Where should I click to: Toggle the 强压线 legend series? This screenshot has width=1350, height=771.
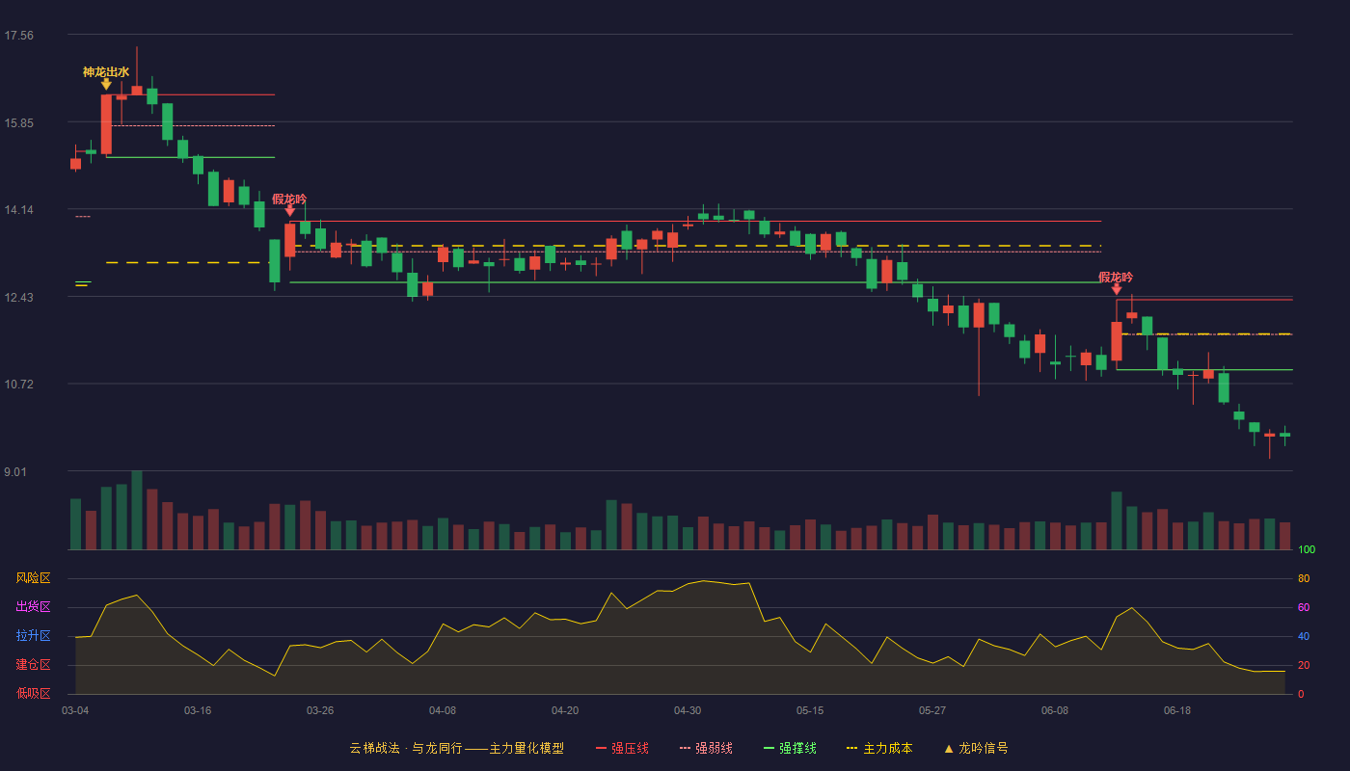point(622,748)
